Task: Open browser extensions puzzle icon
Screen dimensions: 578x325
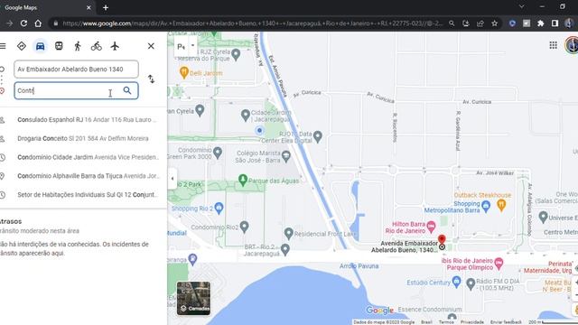Action: click(x=540, y=23)
